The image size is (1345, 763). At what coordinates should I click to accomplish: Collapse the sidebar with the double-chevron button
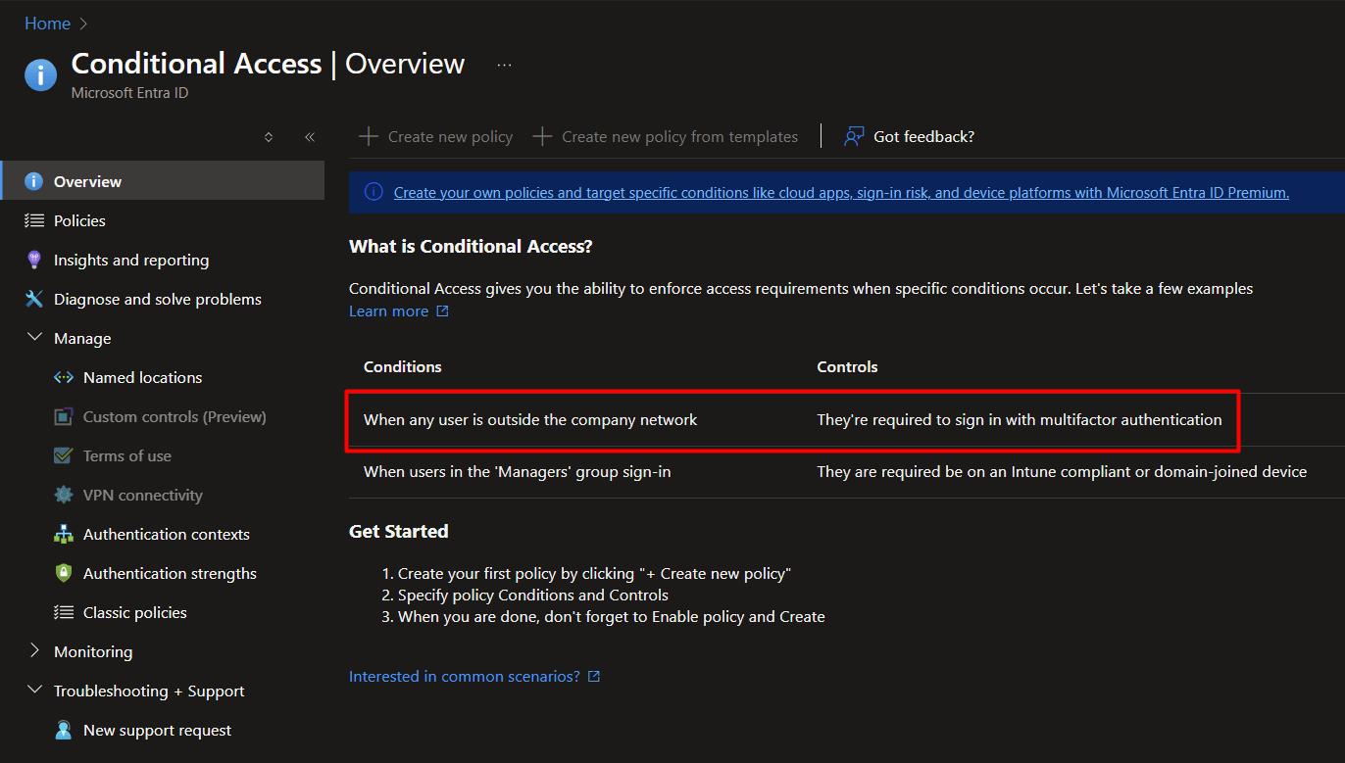pyautogui.click(x=310, y=137)
